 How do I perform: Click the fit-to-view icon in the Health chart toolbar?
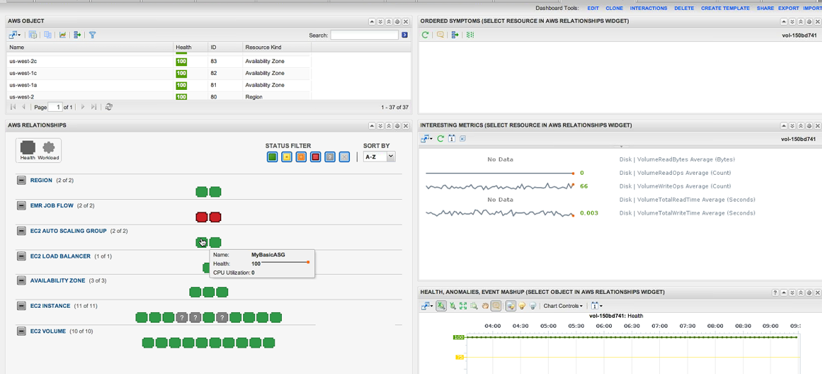click(464, 306)
